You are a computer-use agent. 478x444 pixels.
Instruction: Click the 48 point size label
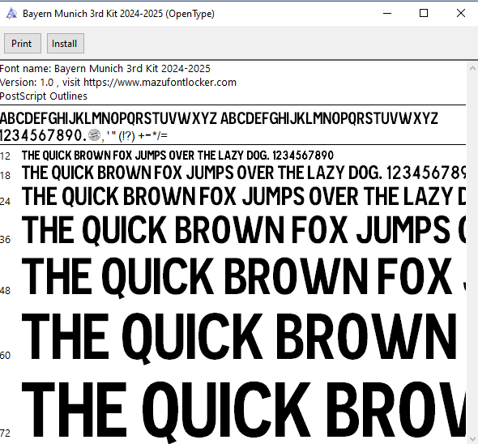point(5,291)
